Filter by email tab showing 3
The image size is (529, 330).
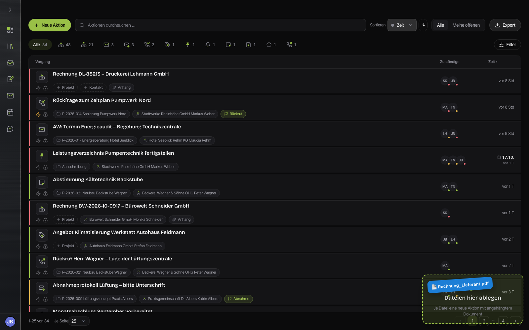(109, 45)
